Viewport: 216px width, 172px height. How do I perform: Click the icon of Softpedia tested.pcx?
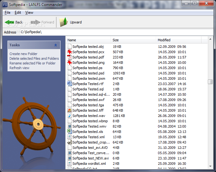(x=70, y=52)
